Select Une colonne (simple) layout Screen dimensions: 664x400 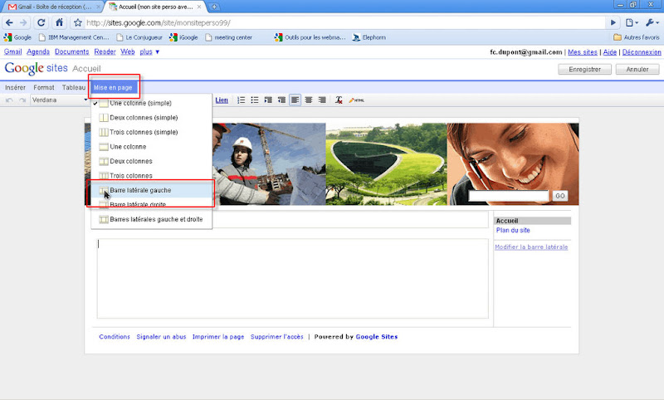pos(152,103)
